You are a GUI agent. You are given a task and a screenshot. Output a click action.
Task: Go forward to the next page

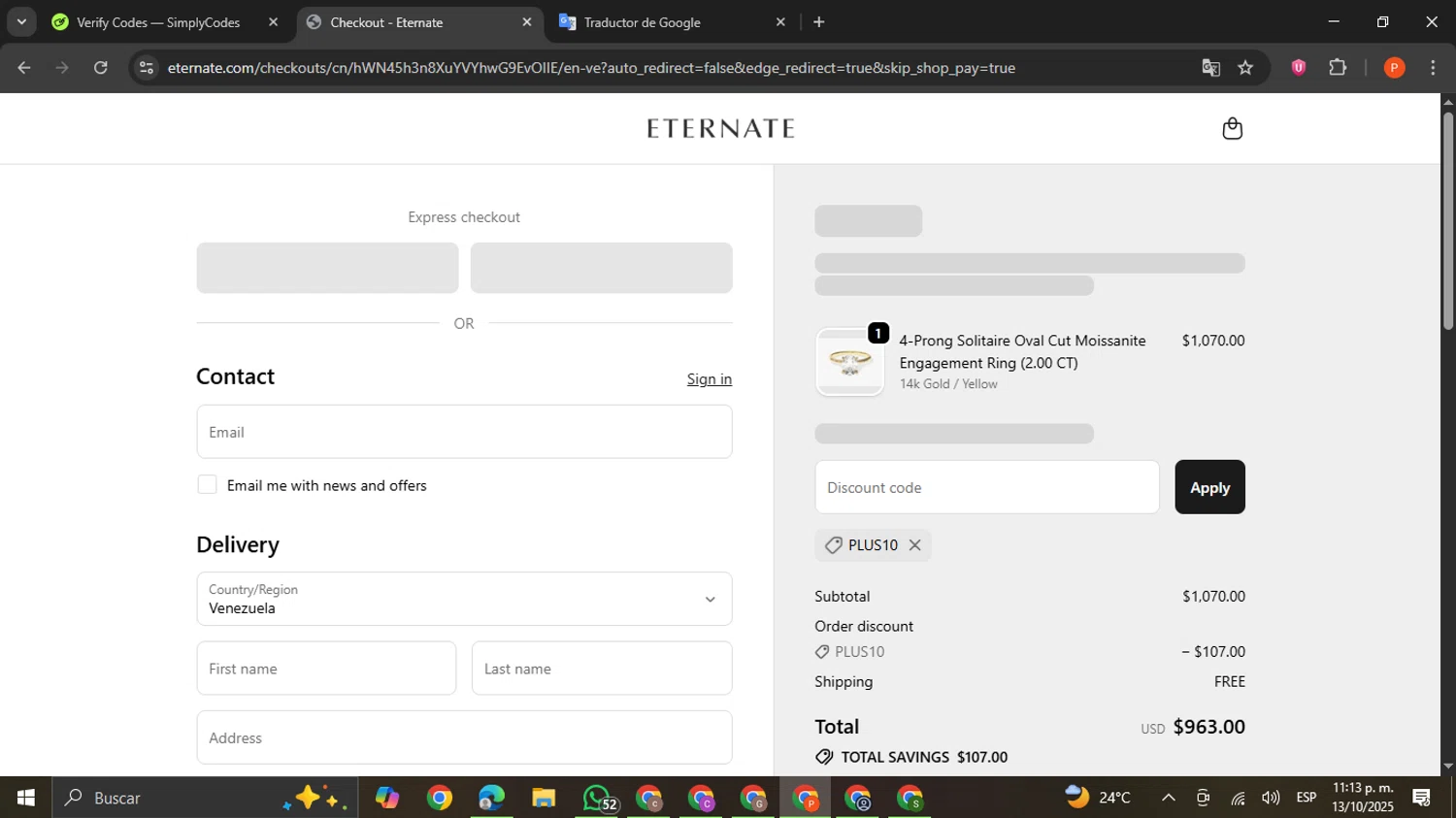[x=62, y=68]
